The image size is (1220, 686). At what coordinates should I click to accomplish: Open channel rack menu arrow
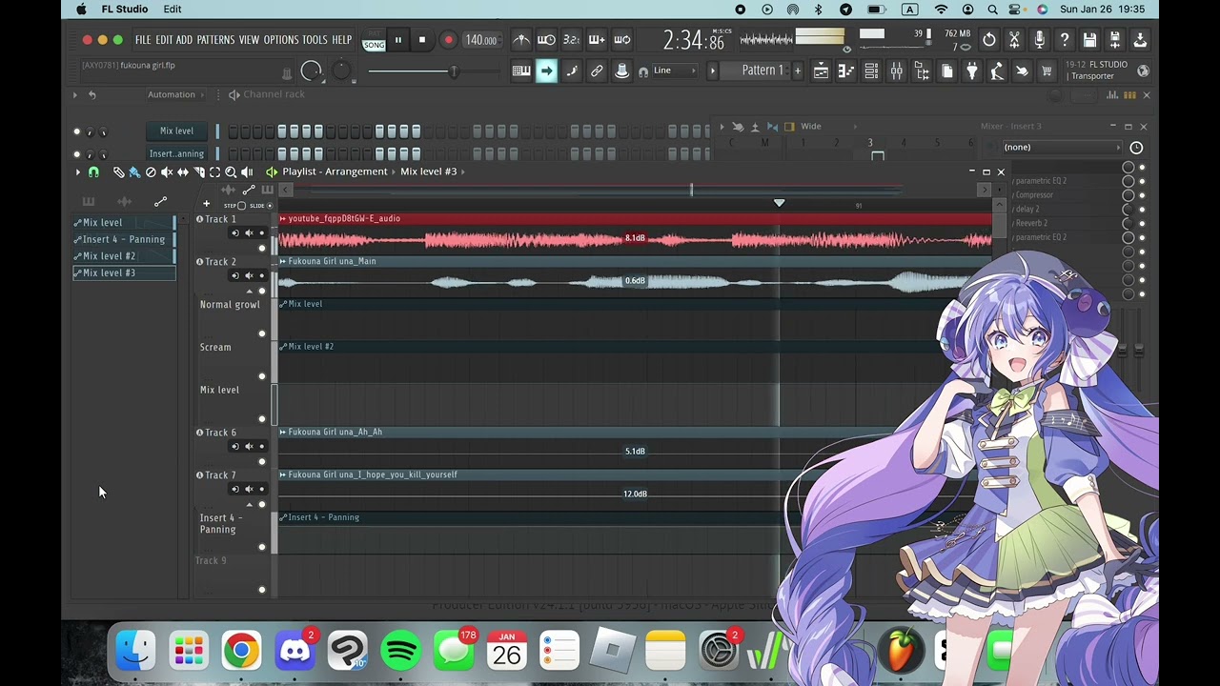click(75, 95)
